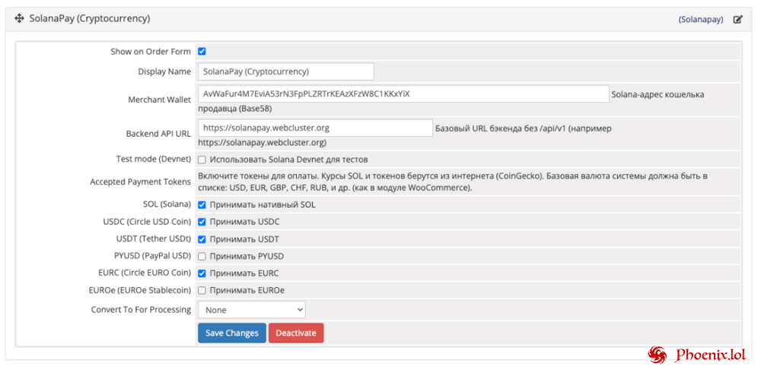This screenshot has width=761, height=367.
Task: Click the Backend API URL label
Action: point(158,134)
